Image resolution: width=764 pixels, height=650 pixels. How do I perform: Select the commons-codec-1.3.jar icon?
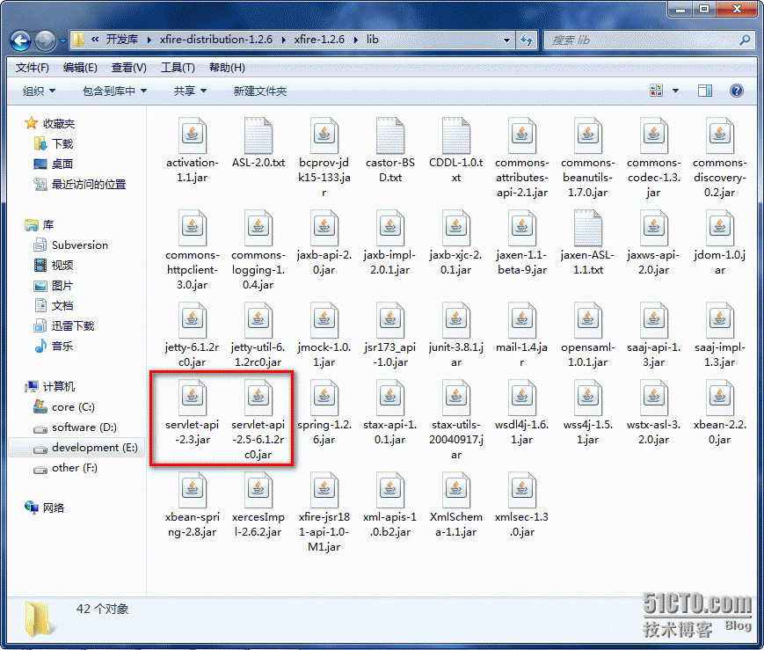pyautogui.click(x=654, y=135)
